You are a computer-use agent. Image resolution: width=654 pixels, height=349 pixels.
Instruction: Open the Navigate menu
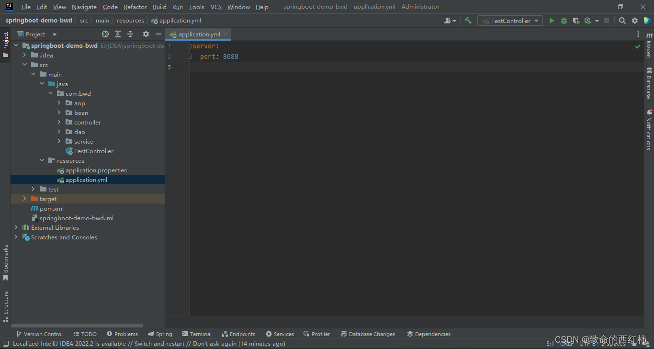click(84, 7)
